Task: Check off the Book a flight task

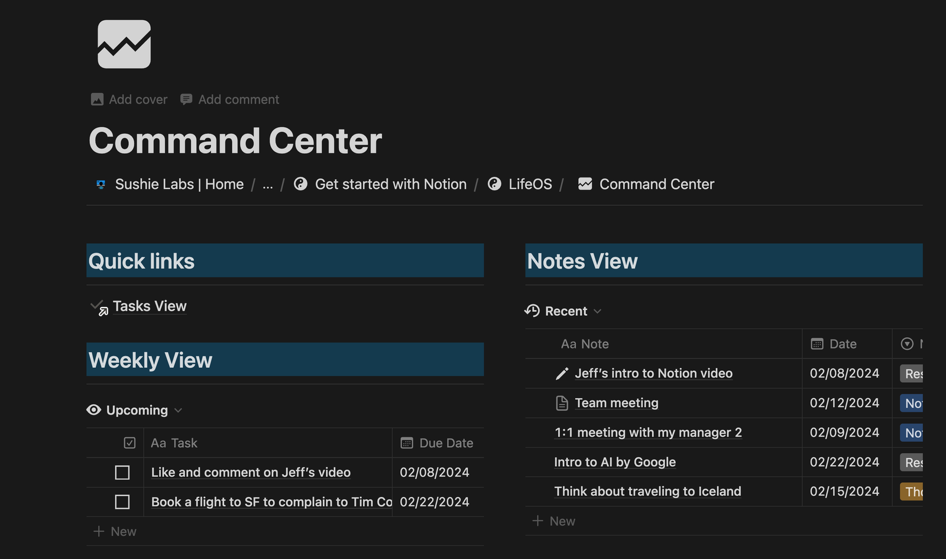Action: tap(122, 502)
